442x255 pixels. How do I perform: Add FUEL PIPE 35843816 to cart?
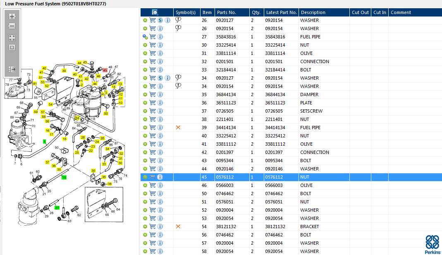tap(153, 37)
